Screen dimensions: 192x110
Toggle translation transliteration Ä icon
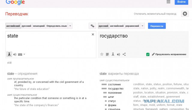[113, 54]
